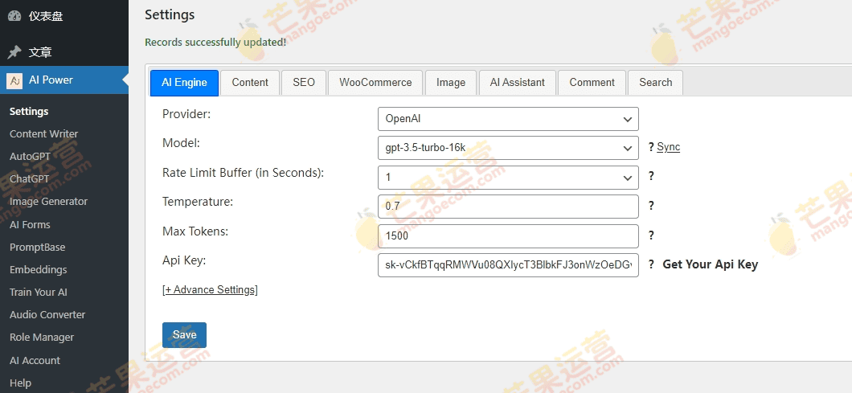This screenshot has height=393, width=852.
Task: Click the Settings page heading
Action: click(170, 15)
